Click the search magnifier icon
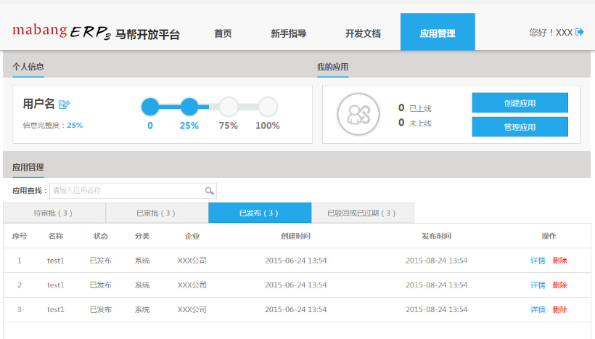This screenshot has height=339, width=595. 209,191
